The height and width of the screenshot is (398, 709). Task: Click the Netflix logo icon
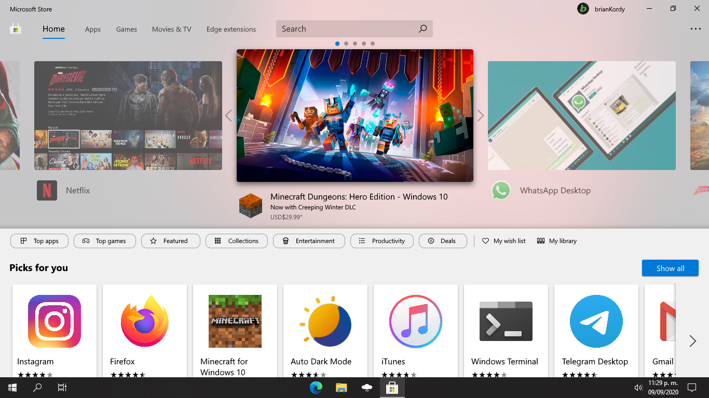pyautogui.click(x=47, y=190)
